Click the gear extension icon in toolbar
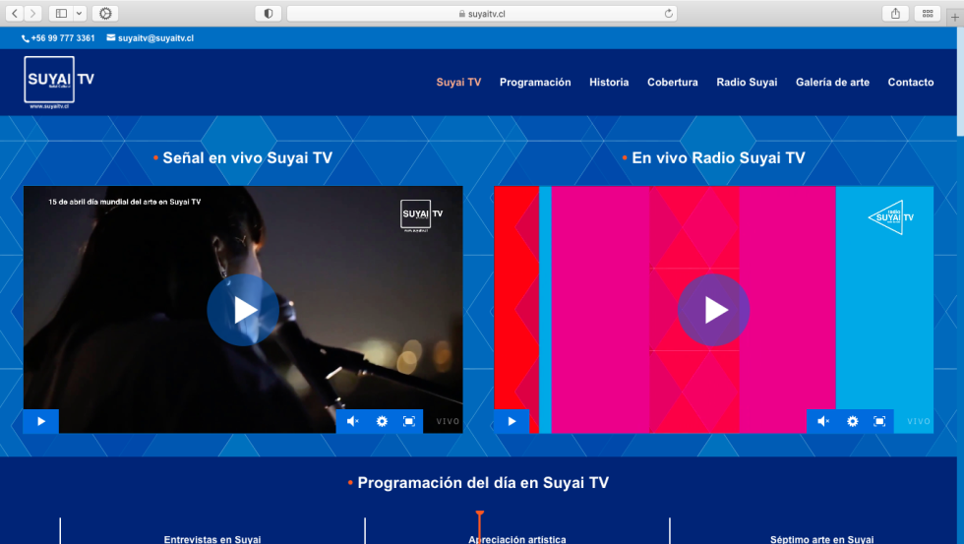The height and width of the screenshot is (544, 964). (x=105, y=14)
